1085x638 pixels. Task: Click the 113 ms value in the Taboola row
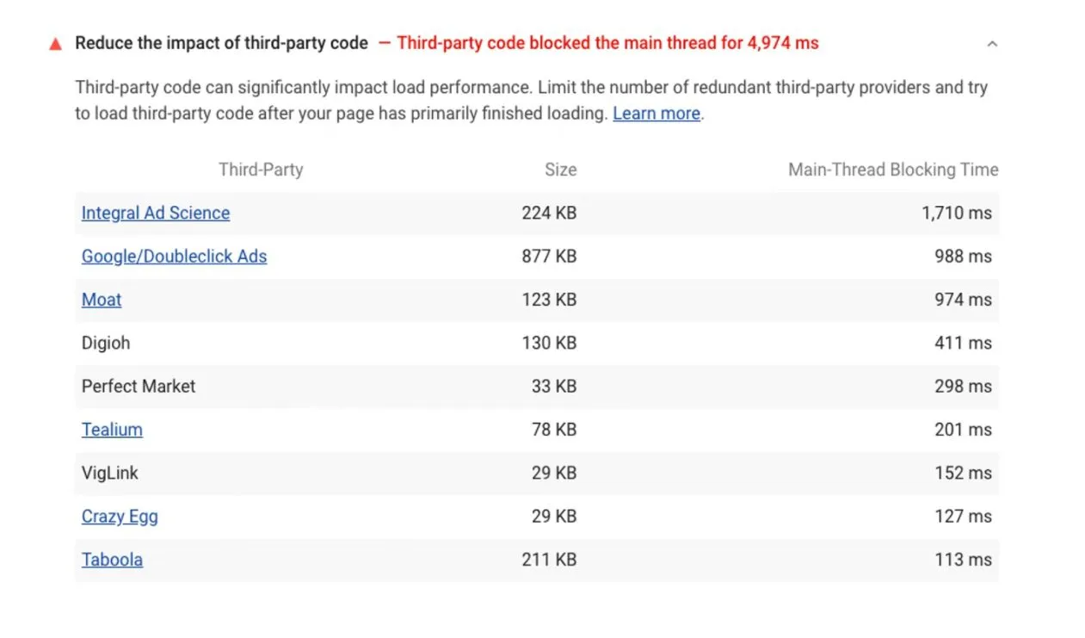964,560
